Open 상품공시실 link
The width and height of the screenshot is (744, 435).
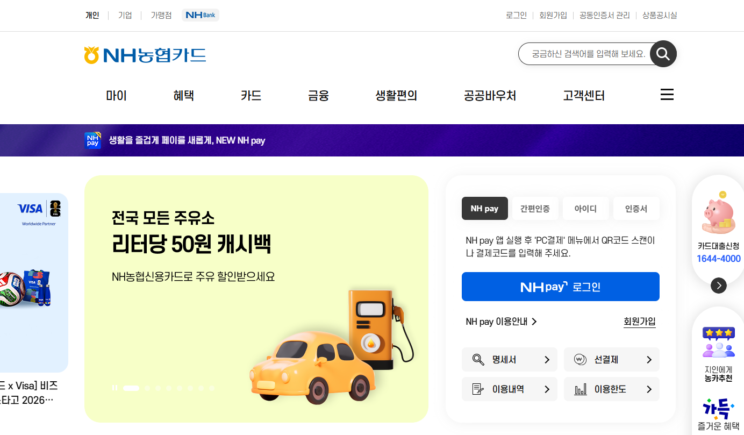[x=660, y=15]
